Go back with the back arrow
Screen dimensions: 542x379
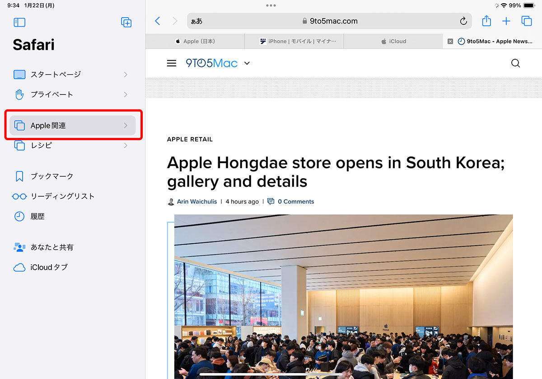coord(157,21)
